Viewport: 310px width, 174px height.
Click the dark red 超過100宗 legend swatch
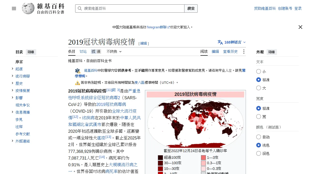coord(160,158)
